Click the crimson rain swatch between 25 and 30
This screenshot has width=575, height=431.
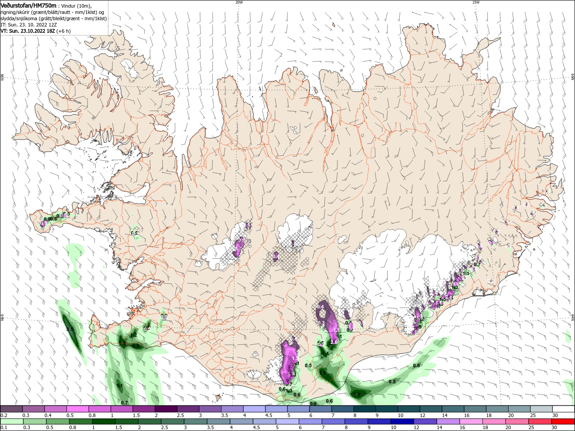click(540, 422)
